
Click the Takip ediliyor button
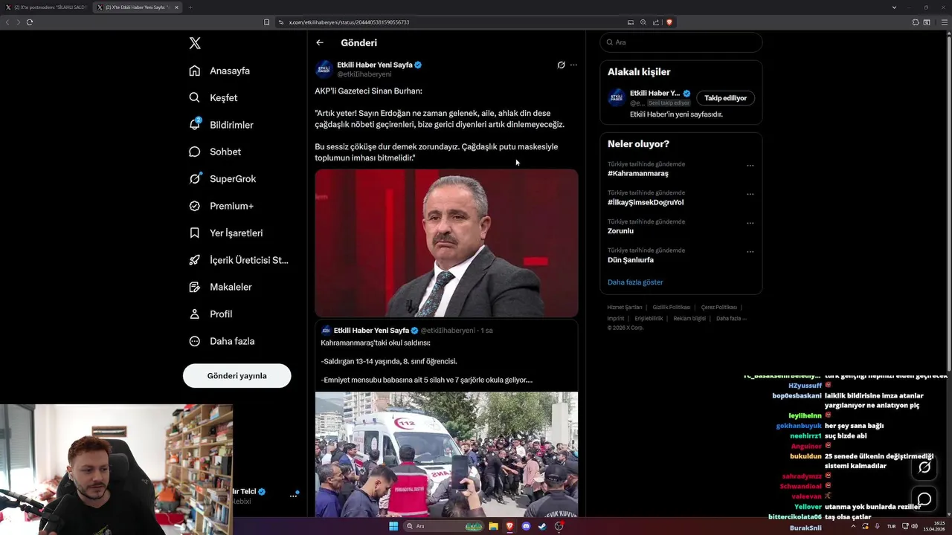[725, 98]
